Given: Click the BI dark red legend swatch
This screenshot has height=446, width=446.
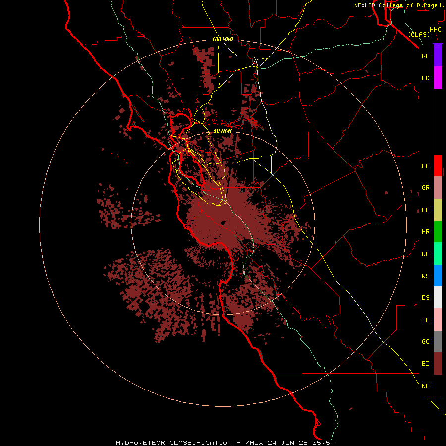Looking at the screenshot, I should coord(438,364).
